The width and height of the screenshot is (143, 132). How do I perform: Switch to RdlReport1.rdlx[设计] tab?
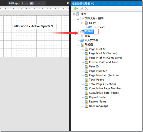(x=22, y=4)
